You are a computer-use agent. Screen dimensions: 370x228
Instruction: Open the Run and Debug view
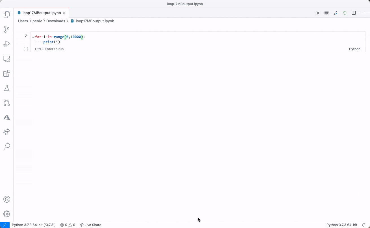coord(6,44)
